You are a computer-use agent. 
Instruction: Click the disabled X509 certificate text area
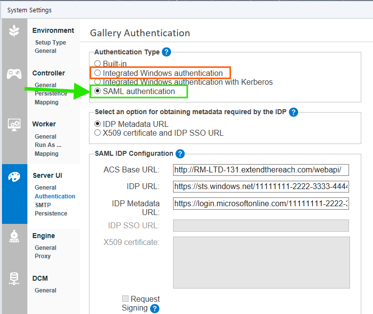pyautogui.click(x=261, y=263)
